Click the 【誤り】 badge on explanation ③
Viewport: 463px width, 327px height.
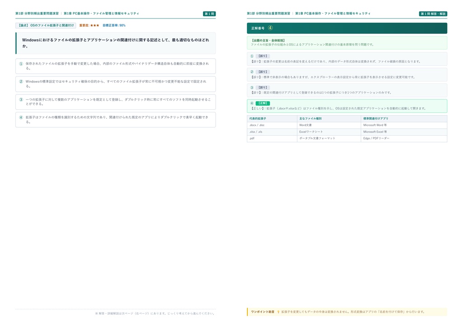[263, 88]
